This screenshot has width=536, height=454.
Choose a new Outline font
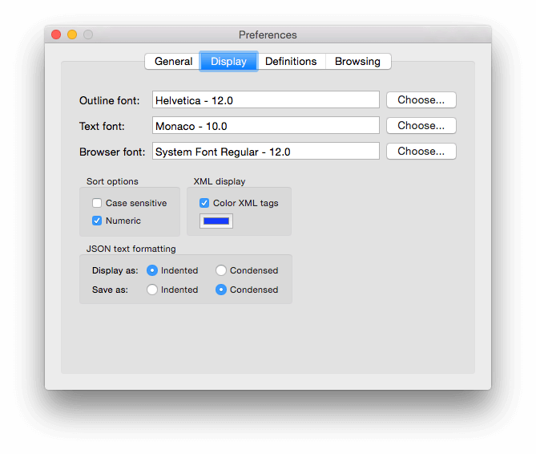tap(421, 100)
